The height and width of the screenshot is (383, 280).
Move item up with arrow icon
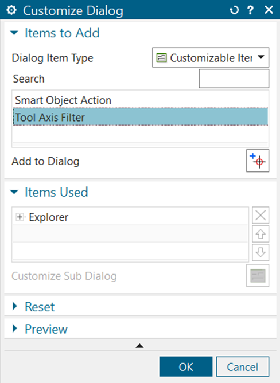[x=260, y=234]
